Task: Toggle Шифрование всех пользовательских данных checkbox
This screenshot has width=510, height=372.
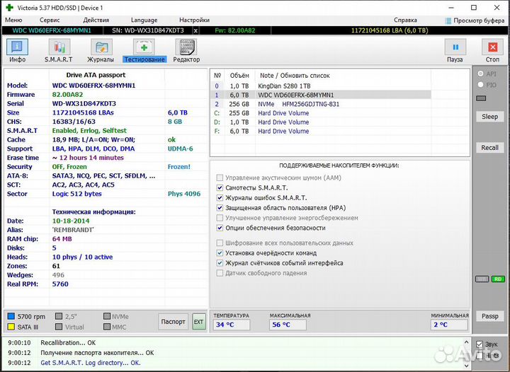Action: tap(220, 243)
